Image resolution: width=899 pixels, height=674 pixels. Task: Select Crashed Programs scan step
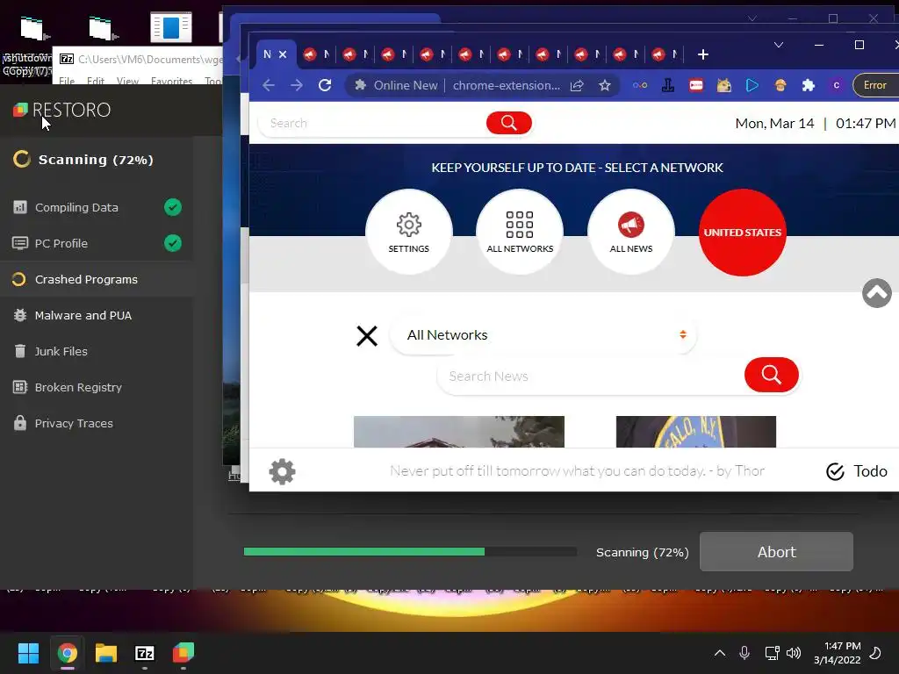[97, 279]
